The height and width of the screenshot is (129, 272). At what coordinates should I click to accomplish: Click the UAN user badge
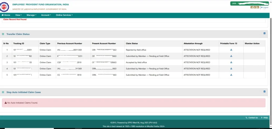pos(249,3)
